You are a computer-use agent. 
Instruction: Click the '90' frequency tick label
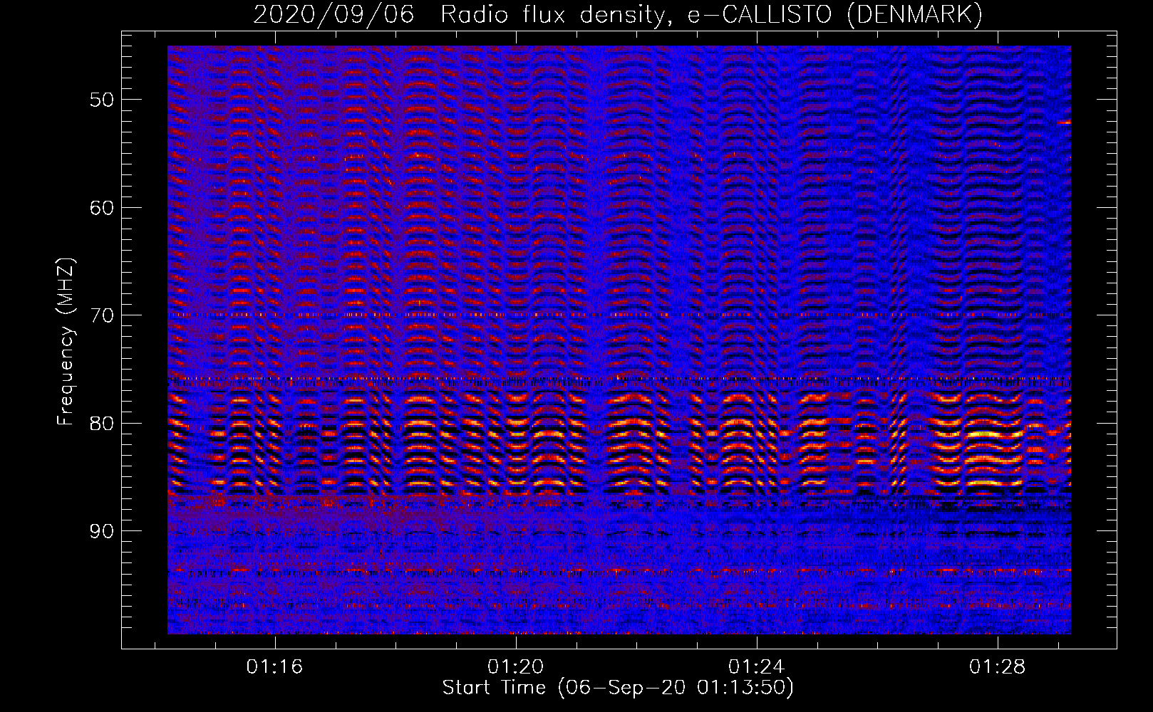pos(101,531)
